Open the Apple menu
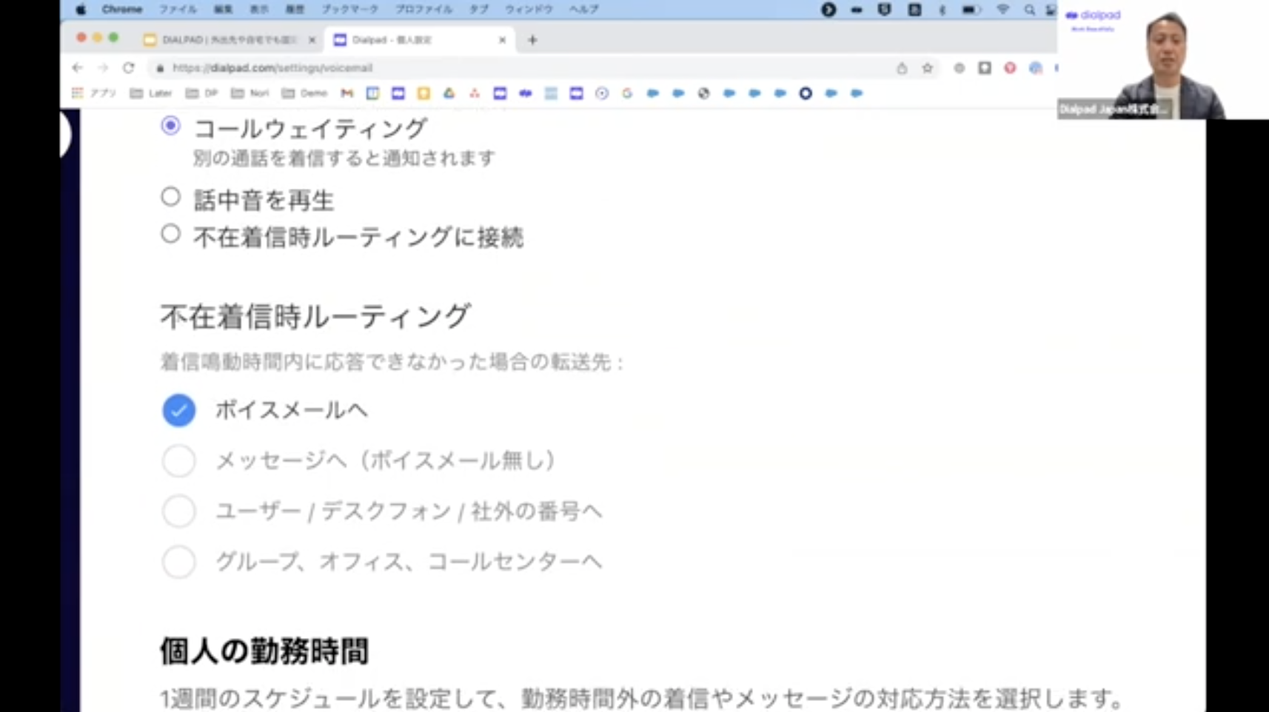 [81, 10]
